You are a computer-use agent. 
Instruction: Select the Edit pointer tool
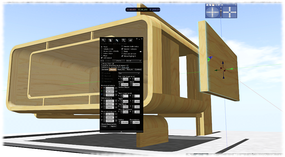pos(117,40)
